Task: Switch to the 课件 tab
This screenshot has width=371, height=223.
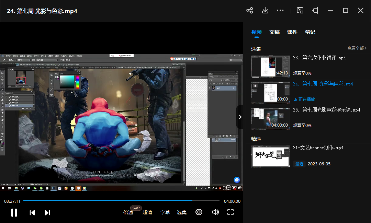Action: [292, 32]
